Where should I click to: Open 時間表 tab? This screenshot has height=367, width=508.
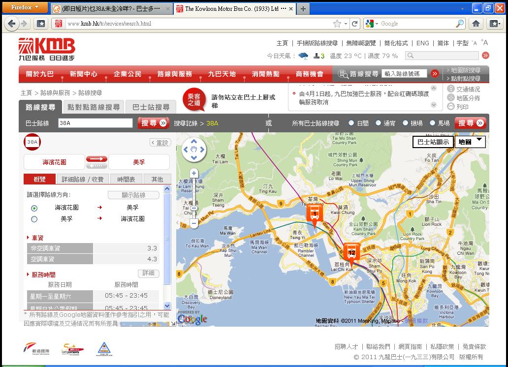click(126, 179)
